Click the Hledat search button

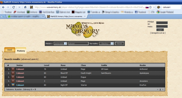pyautogui.click(x=119, y=44)
